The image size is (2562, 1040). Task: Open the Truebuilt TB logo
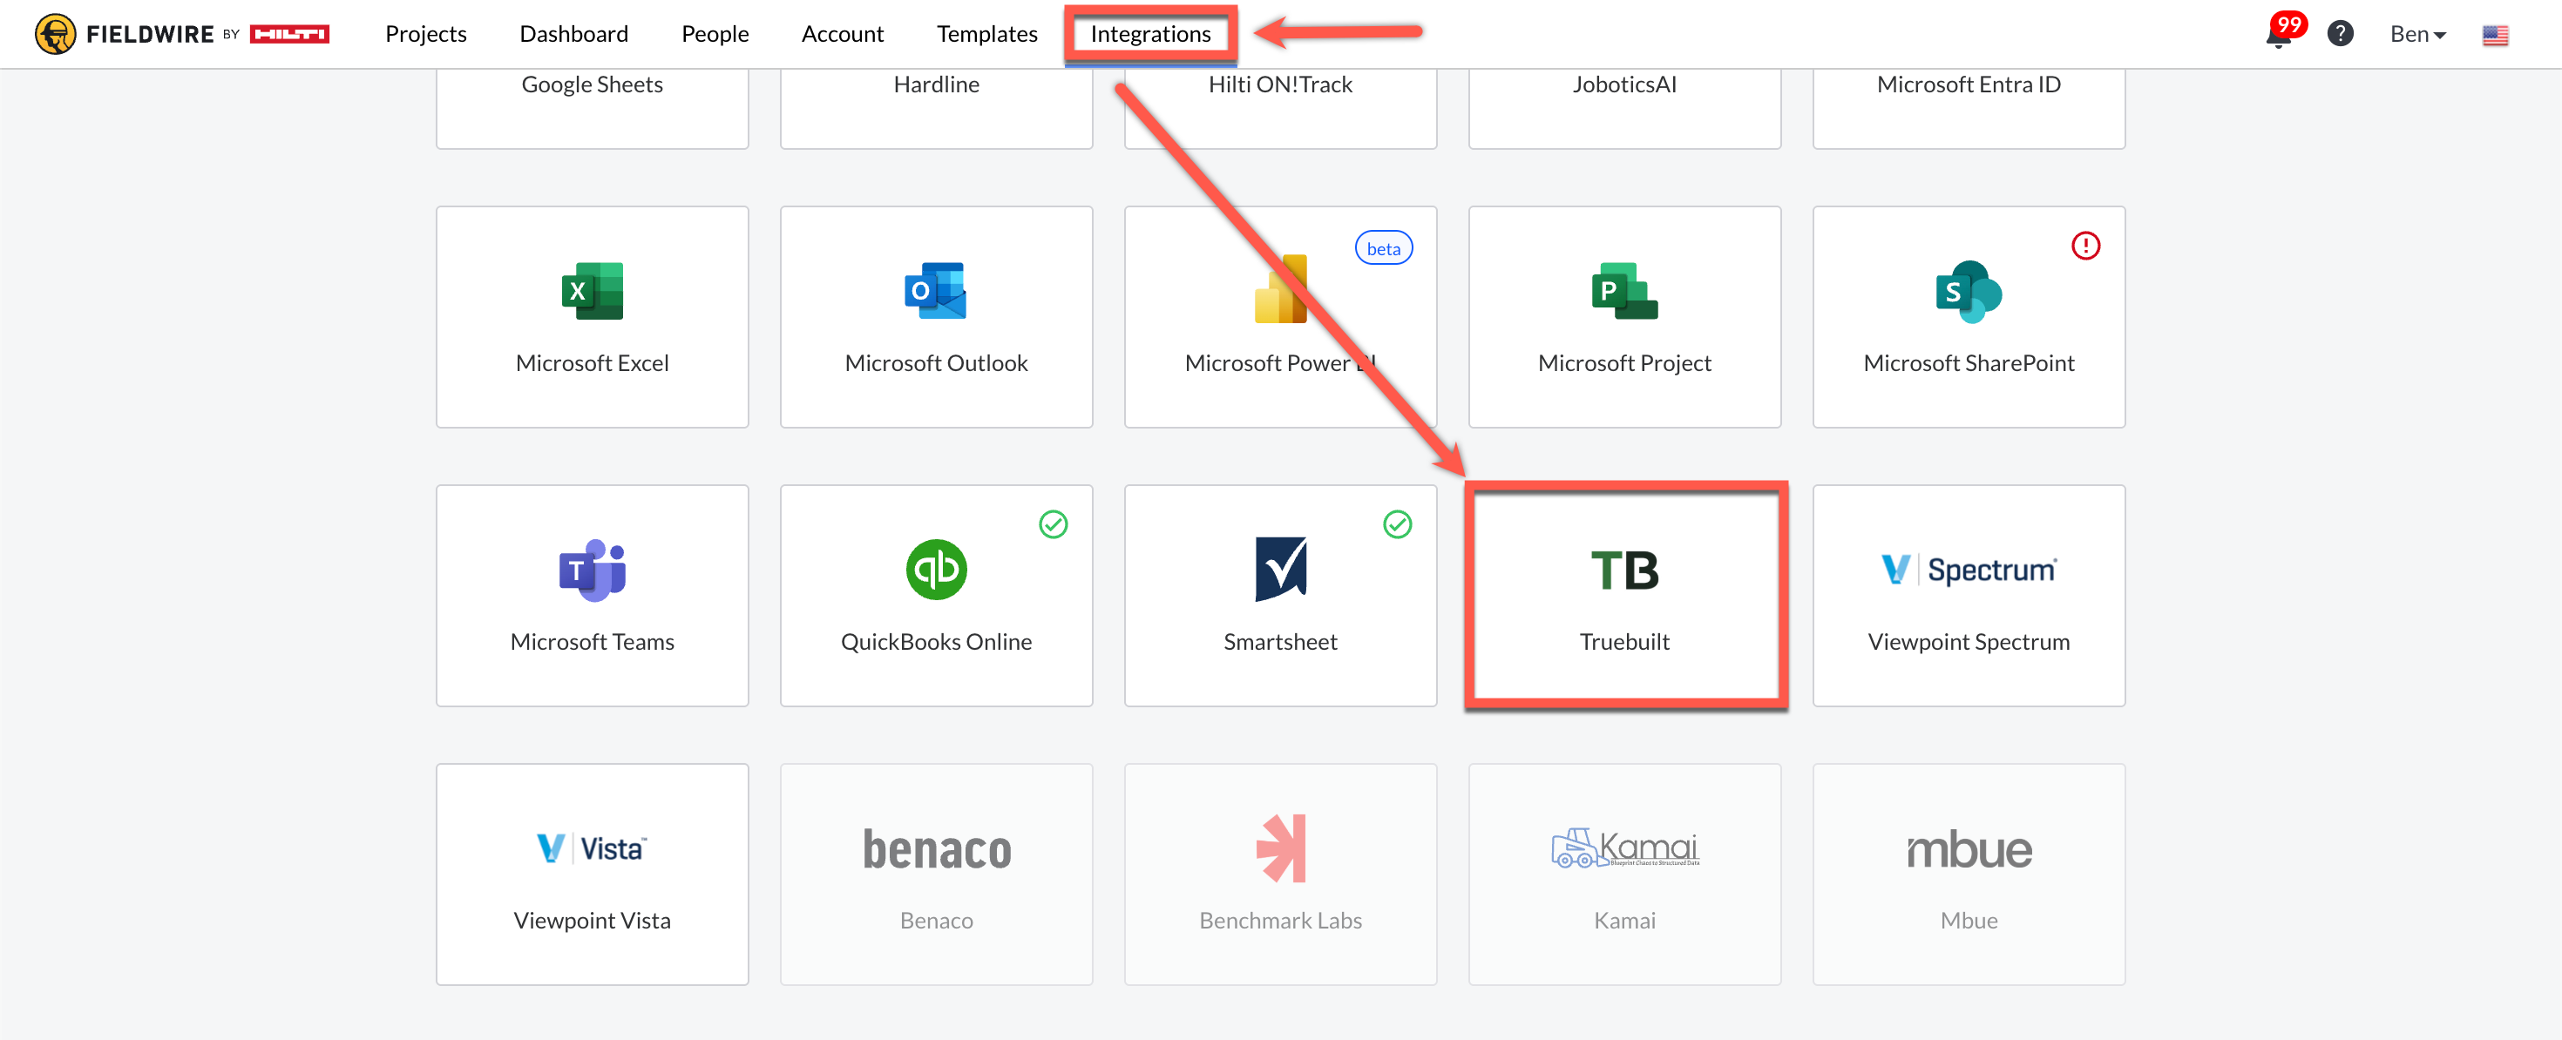click(x=1623, y=570)
